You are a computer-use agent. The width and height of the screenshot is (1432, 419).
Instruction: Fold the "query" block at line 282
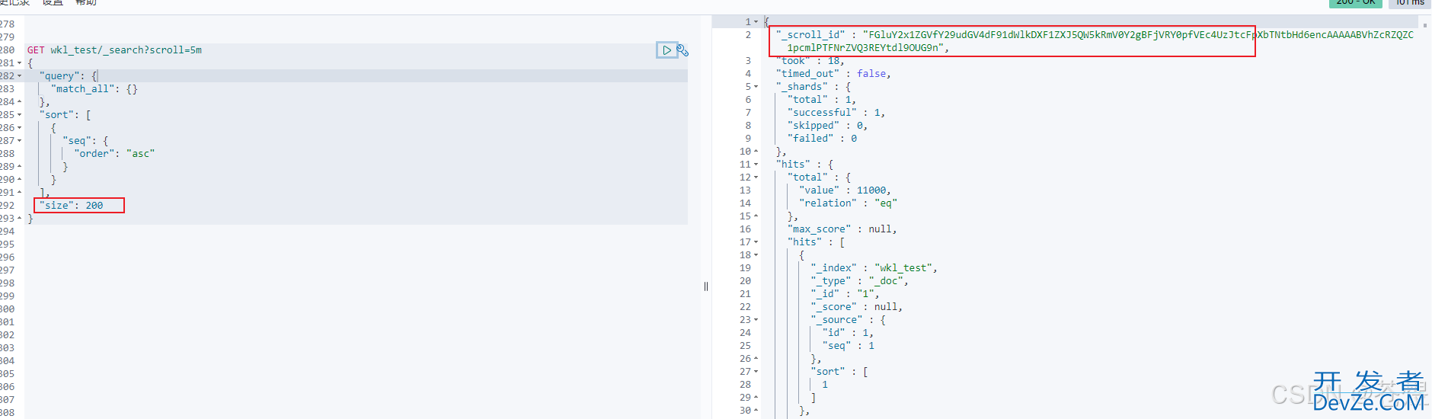coord(19,76)
